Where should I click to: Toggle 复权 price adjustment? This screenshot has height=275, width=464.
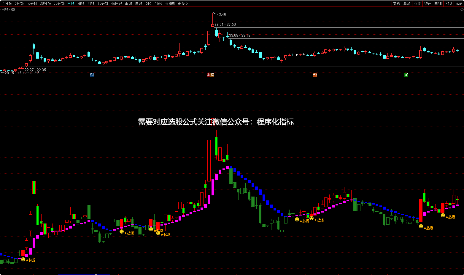(397, 4)
